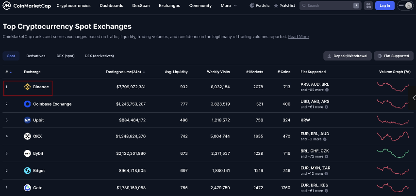Open the Cryptocurrencies menu
The height and width of the screenshot is (196, 416).
pos(73,5)
